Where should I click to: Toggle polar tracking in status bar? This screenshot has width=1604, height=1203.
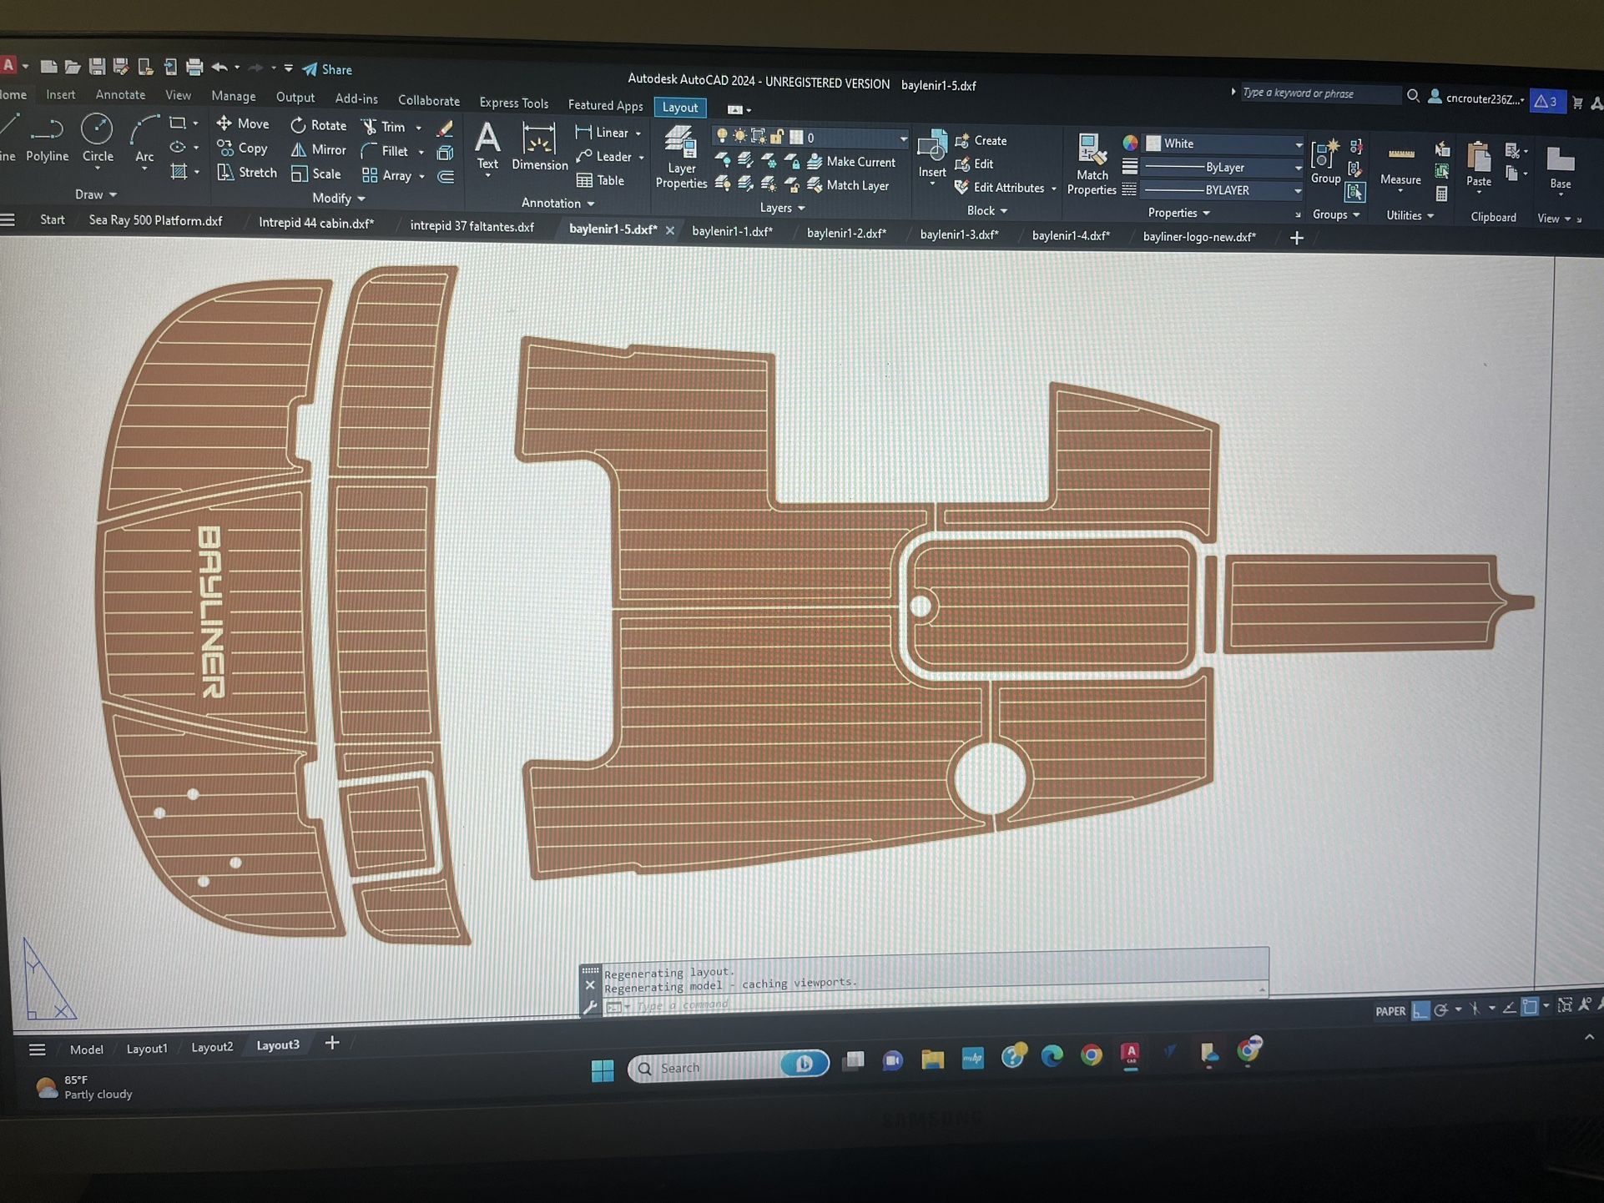tap(1441, 1009)
